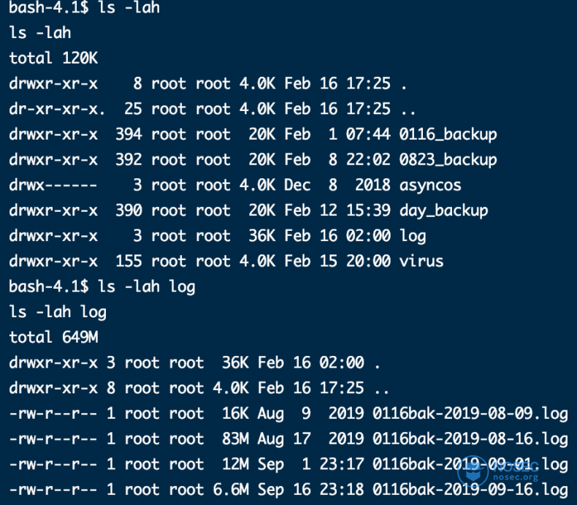Screen dimensions: 577x505
Task: Click the drwx------ permissions of asyncos
Action: click(x=53, y=185)
